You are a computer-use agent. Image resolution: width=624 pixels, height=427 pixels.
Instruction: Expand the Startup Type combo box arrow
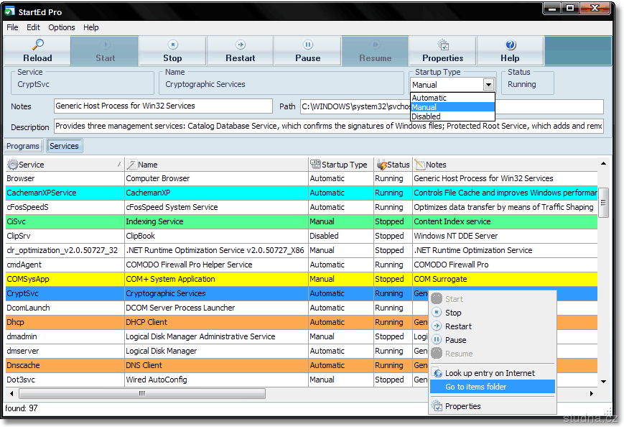point(488,85)
